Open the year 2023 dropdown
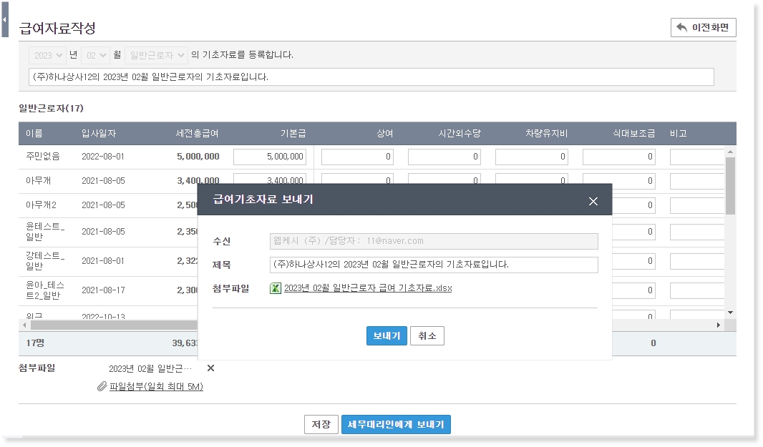The height and width of the screenshot is (447, 763). click(48, 55)
